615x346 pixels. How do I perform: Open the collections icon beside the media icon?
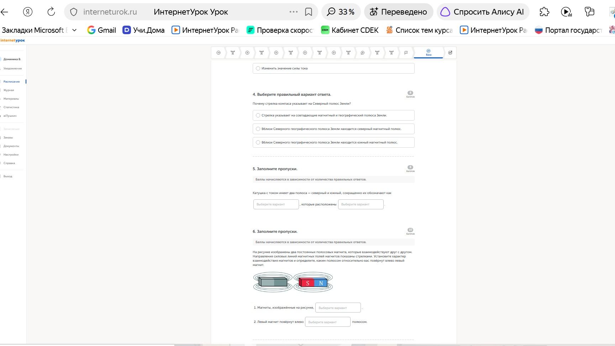click(589, 12)
